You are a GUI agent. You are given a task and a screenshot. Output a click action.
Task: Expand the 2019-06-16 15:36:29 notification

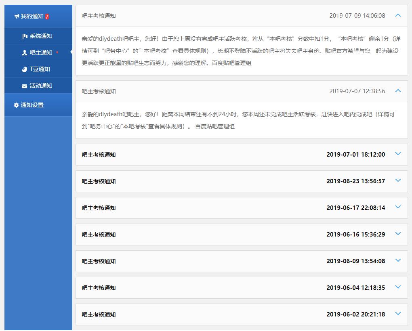click(x=398, y=234)
